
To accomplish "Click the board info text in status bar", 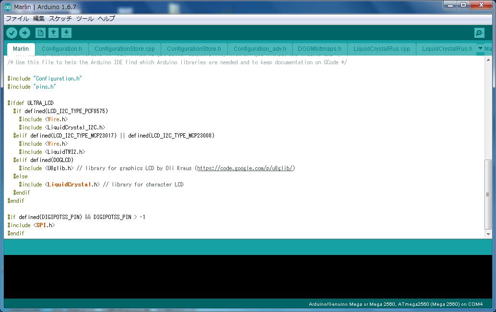I will coord(396,304).
